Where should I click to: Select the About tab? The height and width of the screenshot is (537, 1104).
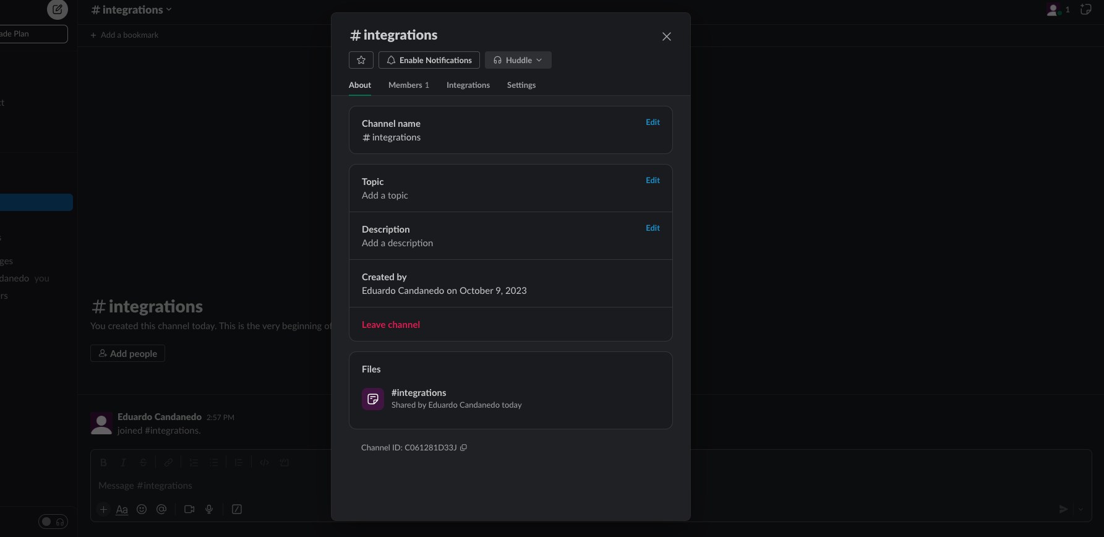coord(360,85)
